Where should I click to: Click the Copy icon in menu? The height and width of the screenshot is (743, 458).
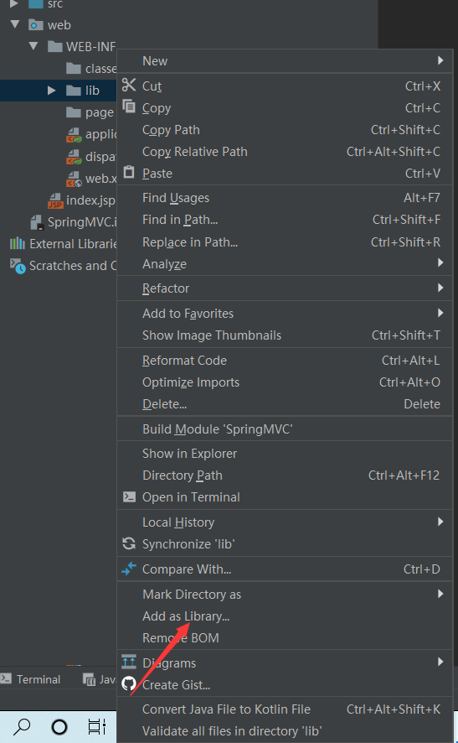pyautogui.click(x=129, y=107)
